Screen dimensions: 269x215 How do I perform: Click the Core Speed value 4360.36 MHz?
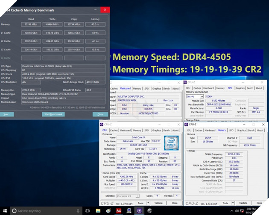pos(126,177)
